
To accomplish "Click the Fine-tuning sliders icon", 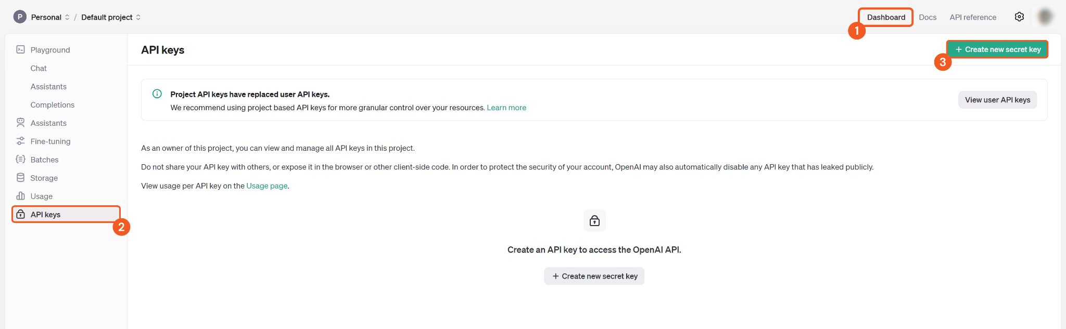I will click(21, 141).
